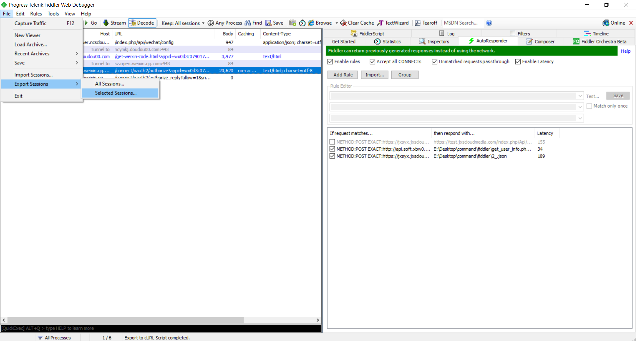Viewport: 636px width, 341px height.
Task: Click the Add Rule button
Action: pos(343,75)
